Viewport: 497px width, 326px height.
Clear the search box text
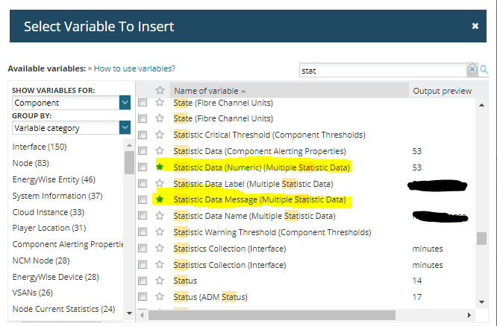pos(472,70)
